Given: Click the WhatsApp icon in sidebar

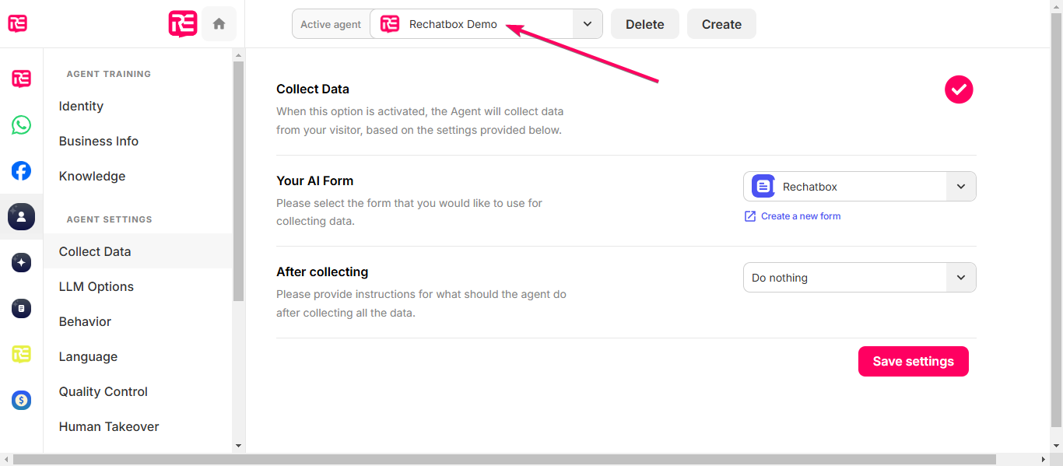Looking at the screenshot, I should [x=22, y=124].
